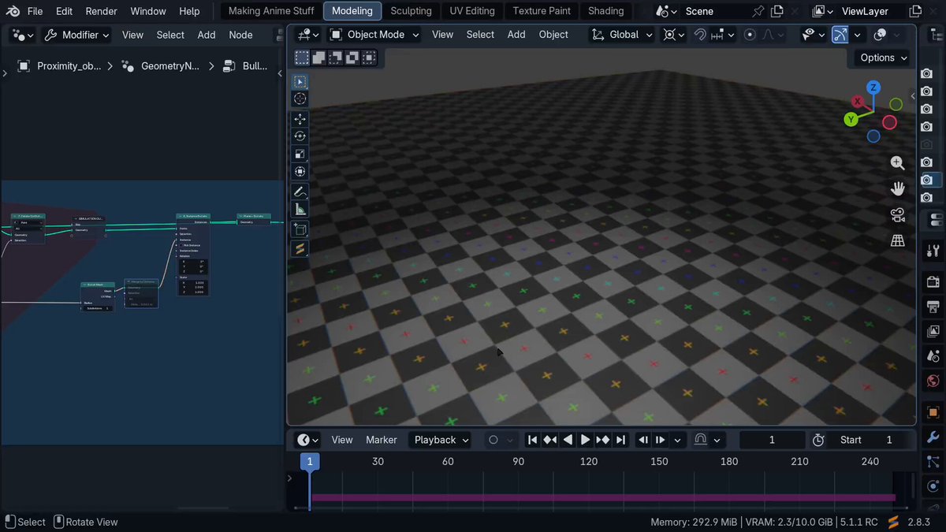Click the zoom magnifier viewport icon
Screen dimensions: 946x532
click(897, 163)
